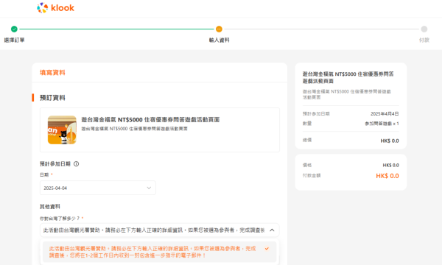Click the summary card activity title
The image size is (442, 265).
point(348,77)
